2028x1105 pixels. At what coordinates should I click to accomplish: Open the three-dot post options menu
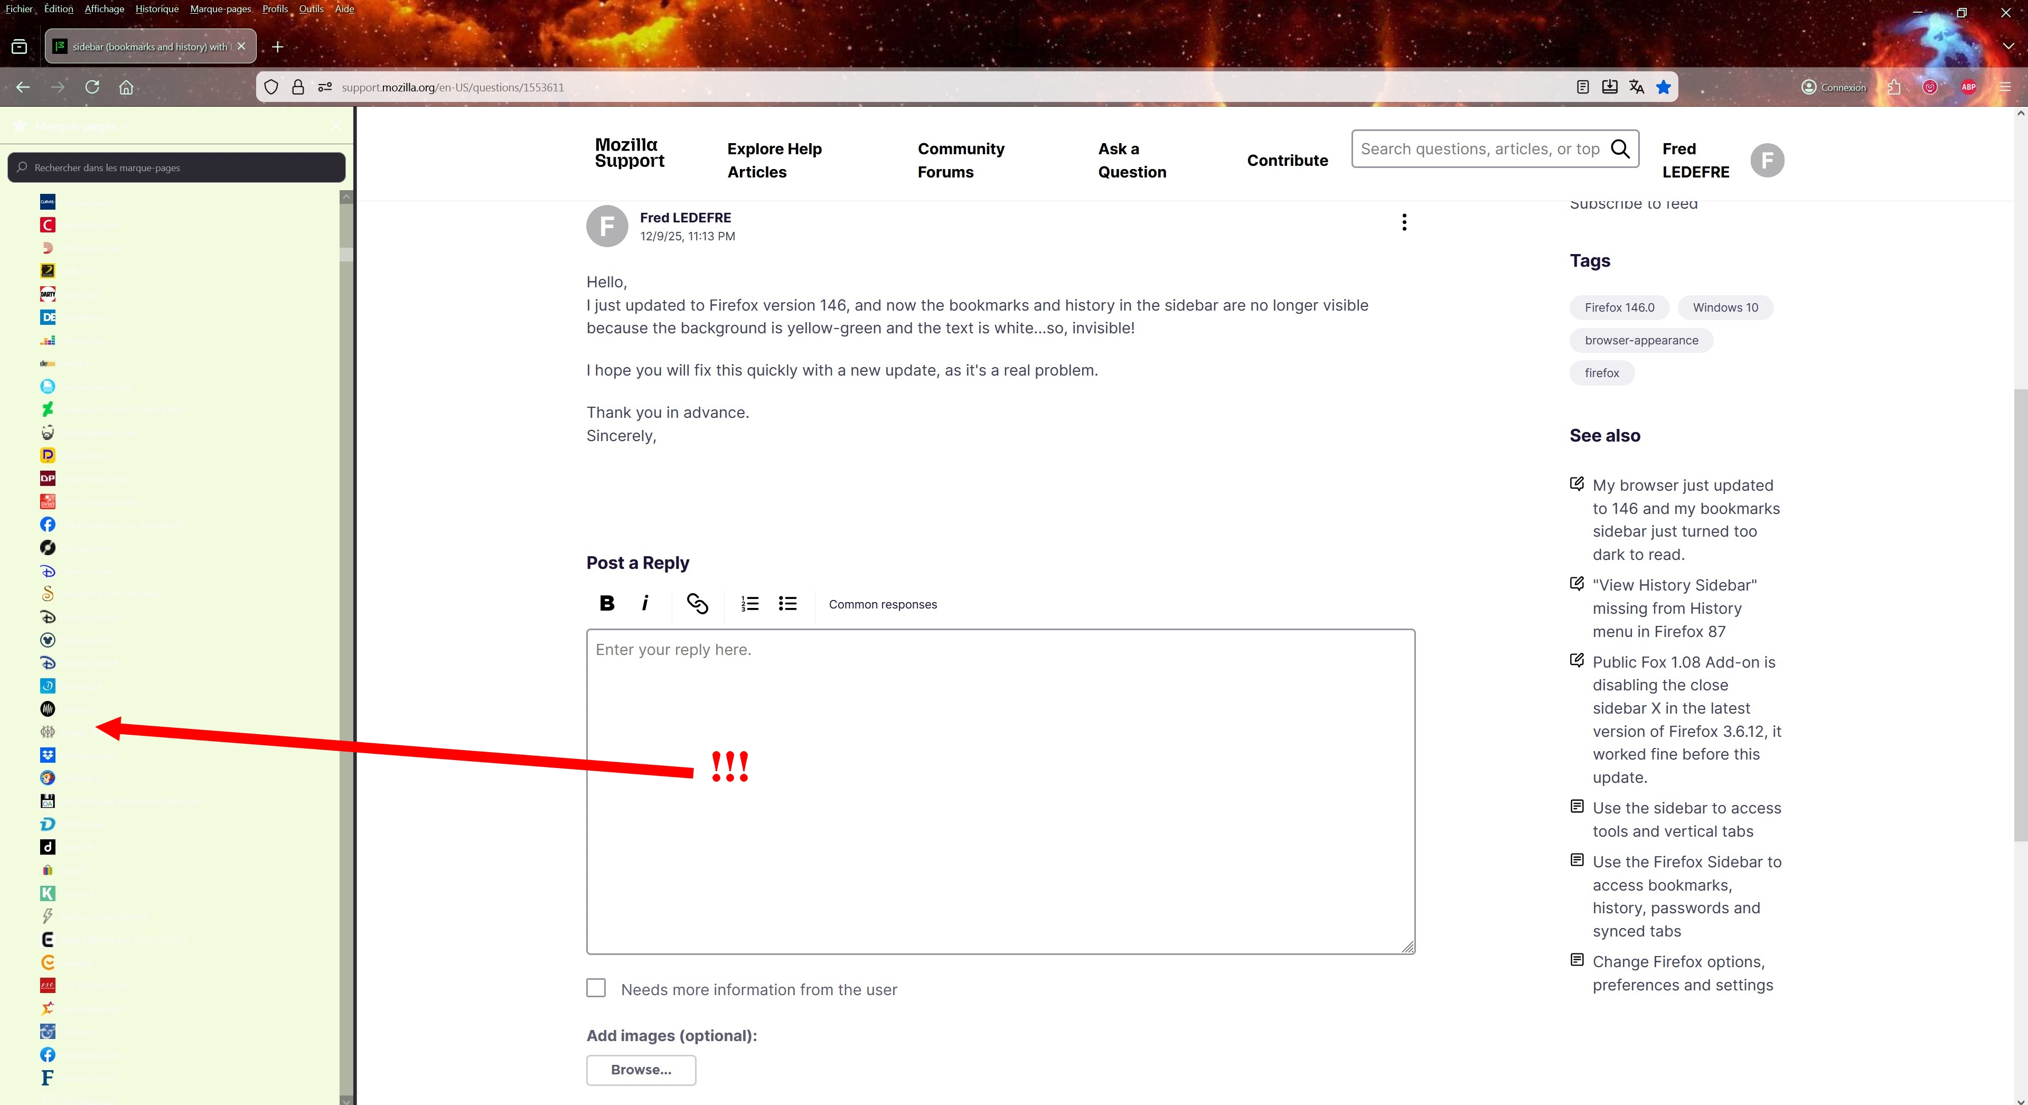[1404, 222]
